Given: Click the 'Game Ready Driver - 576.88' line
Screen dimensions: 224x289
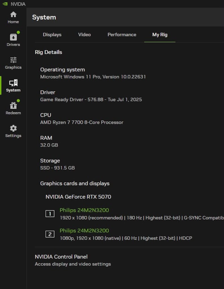Looking at the screenshot, I should point(91,100).
